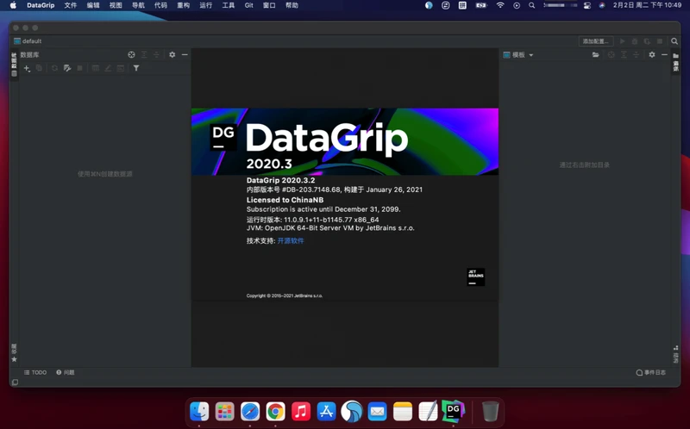Launch Chrome from the Dock
Screen dimensions: 690x429
tap(276, 411)
